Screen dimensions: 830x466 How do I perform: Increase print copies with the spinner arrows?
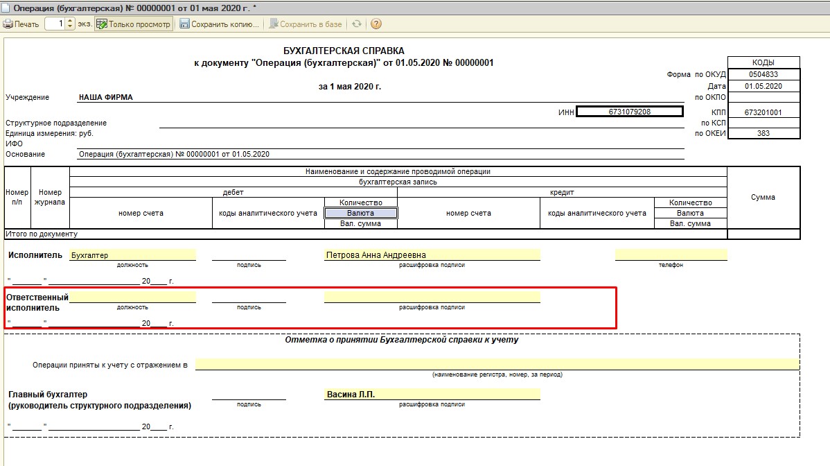click(70, 21)
